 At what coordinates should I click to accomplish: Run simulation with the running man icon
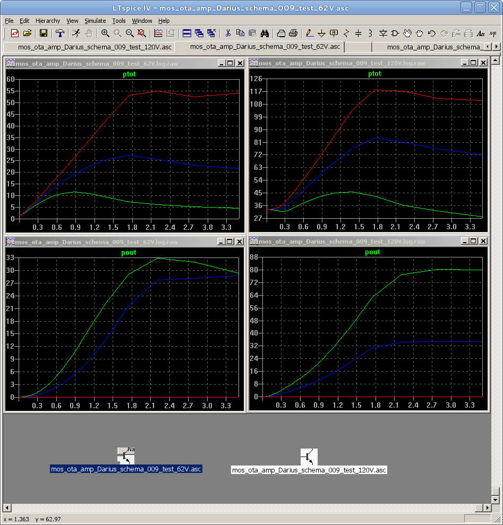coord(76,33)
